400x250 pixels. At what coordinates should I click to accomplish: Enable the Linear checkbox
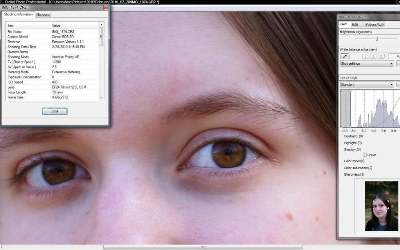365,154
